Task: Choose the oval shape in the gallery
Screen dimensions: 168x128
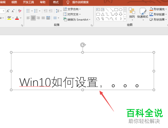Action: [121, 10]
